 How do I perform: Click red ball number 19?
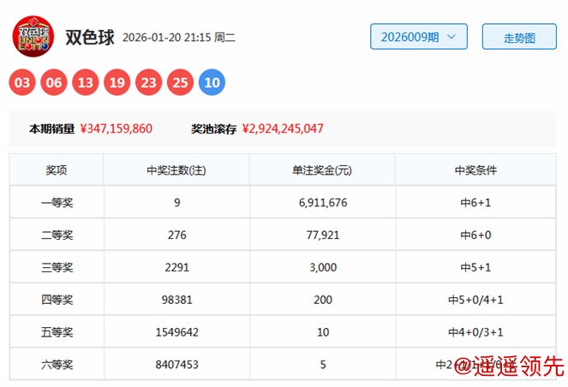pos(117,83)
